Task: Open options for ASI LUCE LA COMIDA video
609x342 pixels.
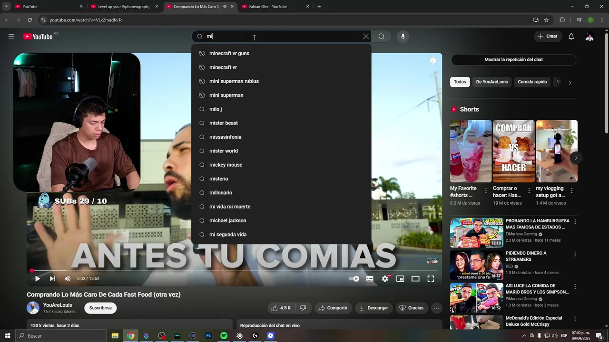Action: pyautogui.click(x=575, y=287)
